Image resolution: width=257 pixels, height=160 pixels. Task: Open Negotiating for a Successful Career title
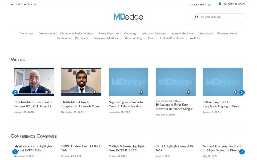click(126, 104)
